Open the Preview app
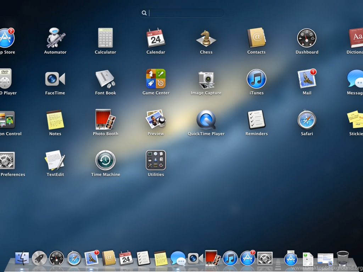Image resolution: width=363 pixels, height=272 pixels. click(x=156, y=119)
